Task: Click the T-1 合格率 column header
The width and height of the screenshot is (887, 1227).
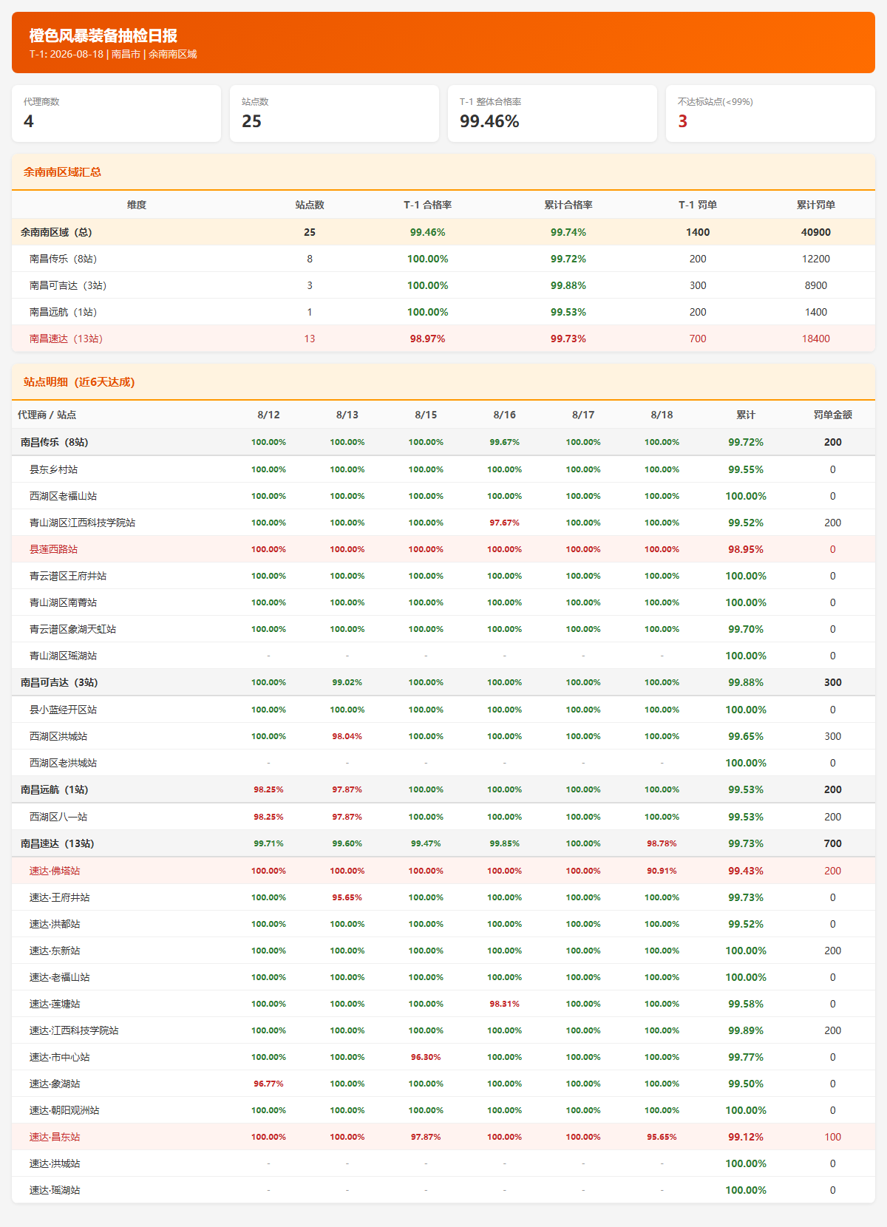Action: (x=427, y=205)
